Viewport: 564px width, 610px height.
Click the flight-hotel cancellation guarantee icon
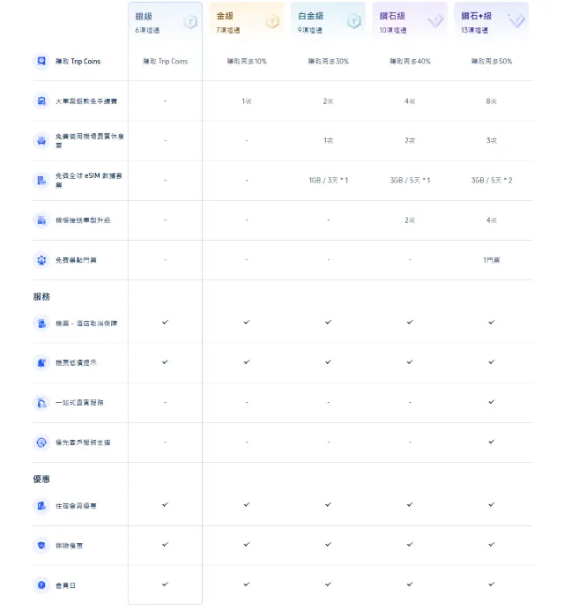41,324
